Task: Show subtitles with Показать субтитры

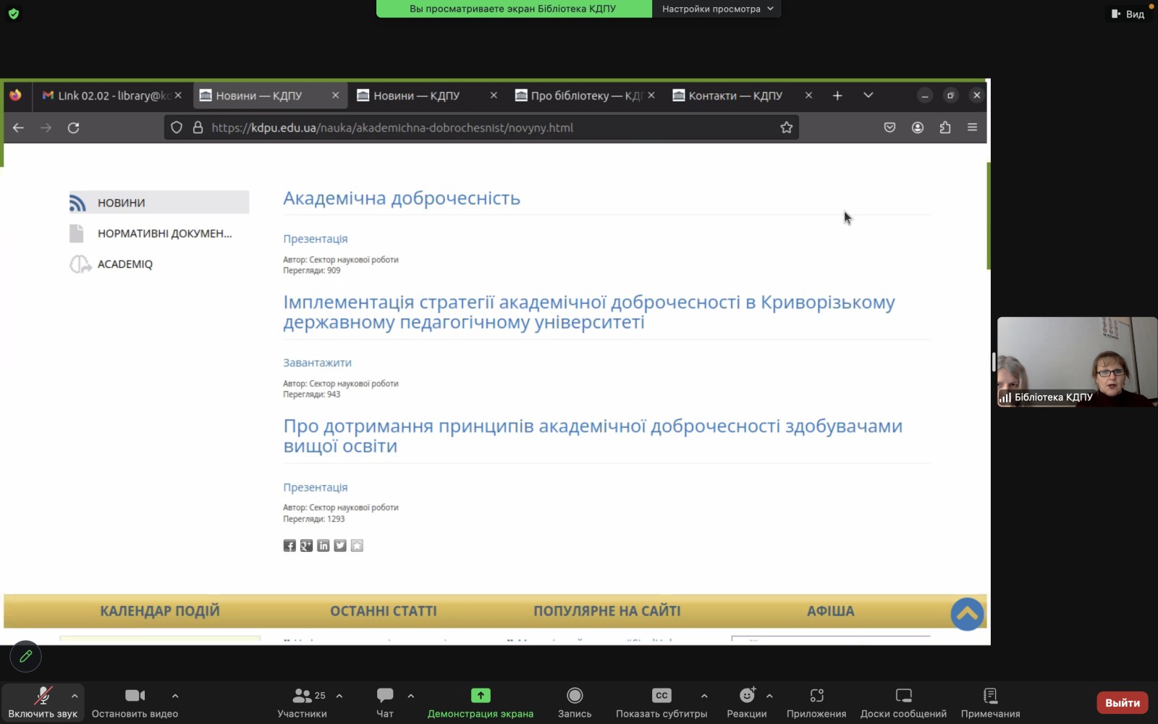Action: [x=662, y=703]
